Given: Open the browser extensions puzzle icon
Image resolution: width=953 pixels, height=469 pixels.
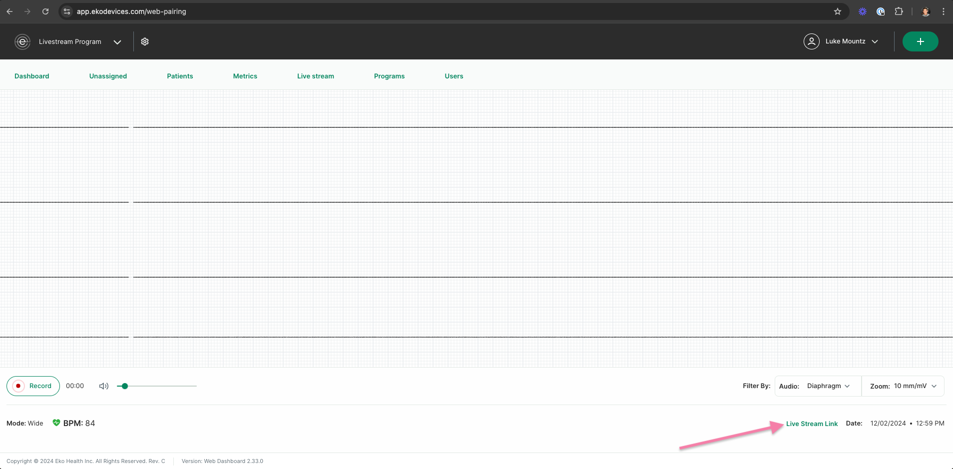Looking at the screenshot, I should point(899,11).
